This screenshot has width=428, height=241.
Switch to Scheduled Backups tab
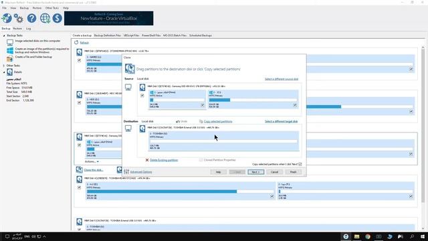click(x=201, y=35)
